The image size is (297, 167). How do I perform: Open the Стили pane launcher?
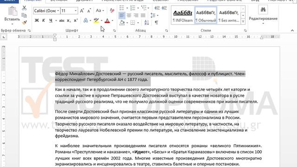pos(245,31)
